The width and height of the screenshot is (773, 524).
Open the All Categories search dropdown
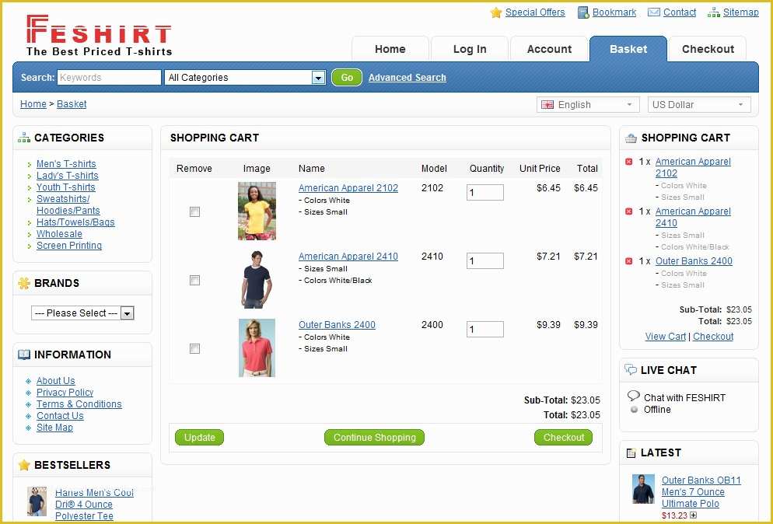[x=245, y=78]
